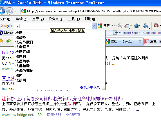The height and width of the screenshot is (120, 161).
Task: Select suggestion 法国
Action: point(60,76)
